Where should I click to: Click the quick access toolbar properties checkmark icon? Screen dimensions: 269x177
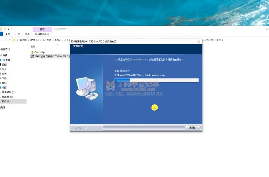[x=1, y=29]
